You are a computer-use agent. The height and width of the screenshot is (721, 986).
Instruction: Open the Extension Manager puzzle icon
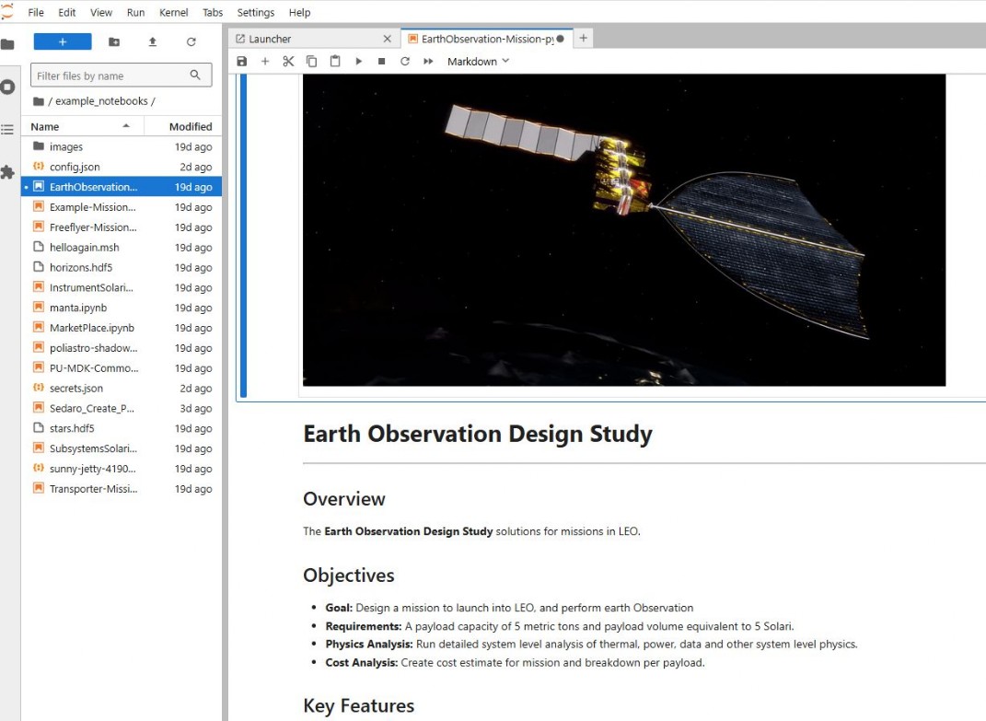(8, 172)
